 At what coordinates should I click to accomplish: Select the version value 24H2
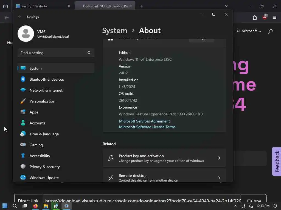coord(123,73)
